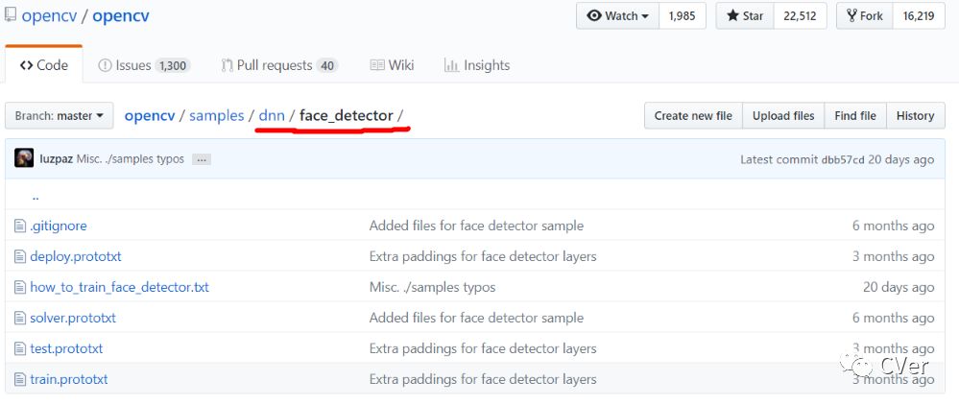The height and width of the screenshot is (405, 959).
Task: Switch to the Issues tab
Action: (x=144, y=65)
